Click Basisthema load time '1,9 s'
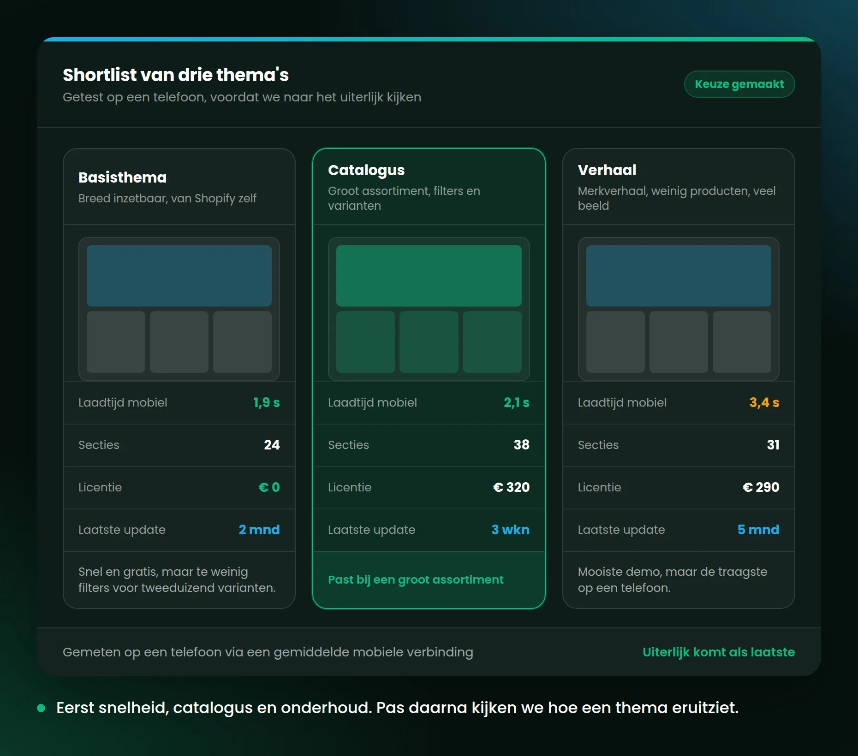 click(266, 402)
